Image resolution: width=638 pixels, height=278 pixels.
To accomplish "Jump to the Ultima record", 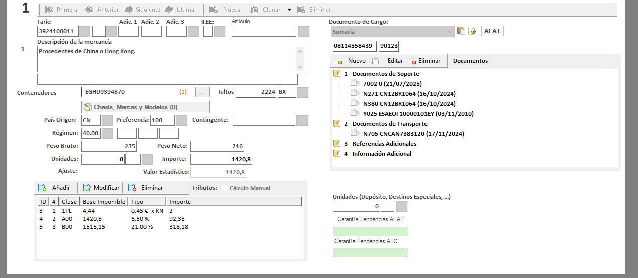I will pyautogui.click(x=169, y=10).
